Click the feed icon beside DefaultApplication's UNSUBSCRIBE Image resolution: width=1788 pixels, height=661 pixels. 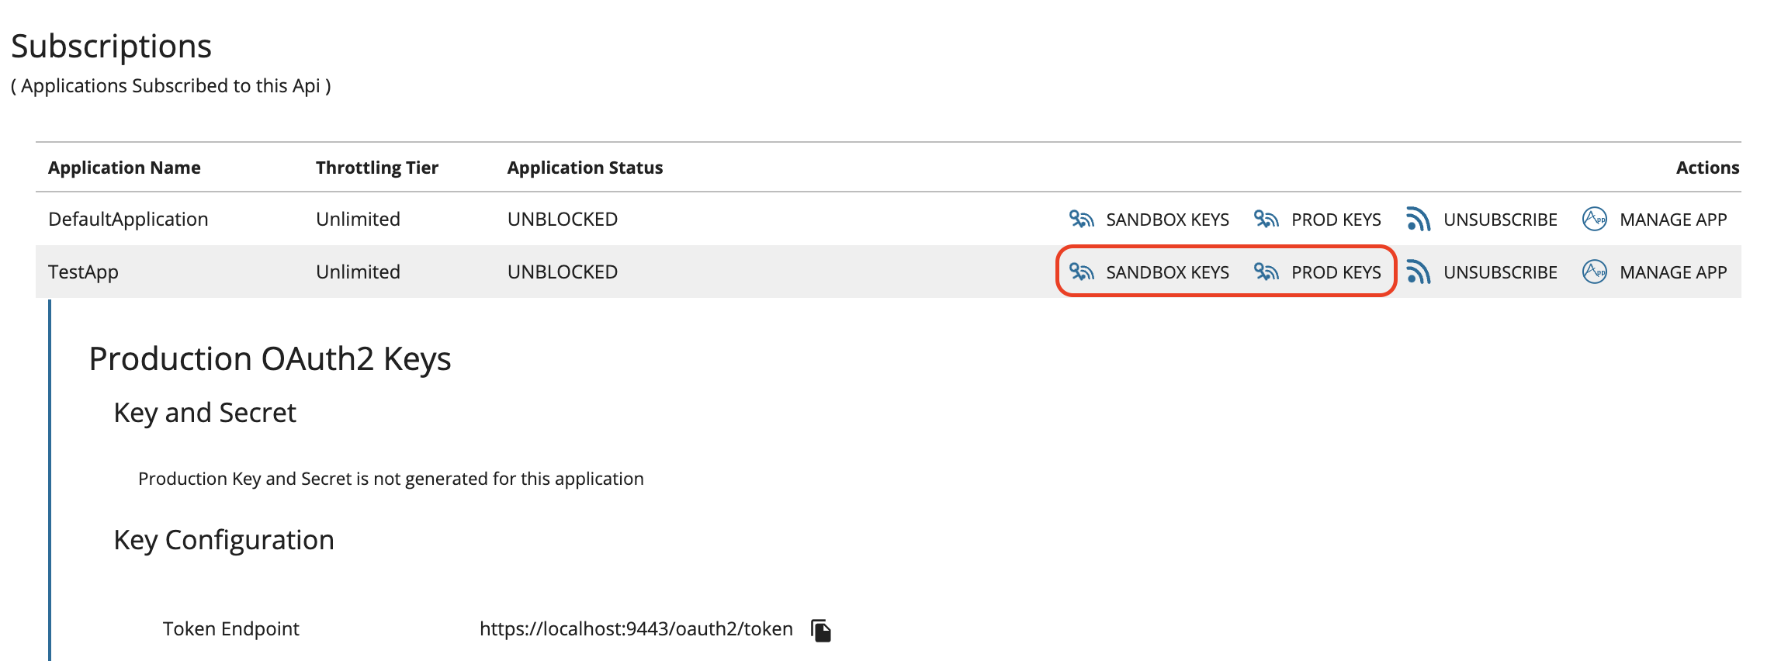coord(1418,220)
